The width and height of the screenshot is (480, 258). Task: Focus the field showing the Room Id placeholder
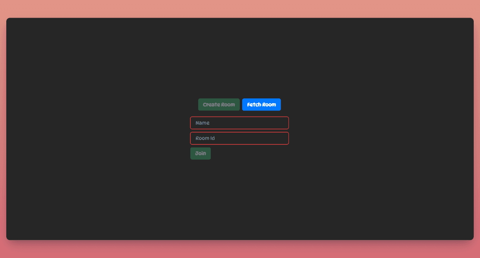239,138
